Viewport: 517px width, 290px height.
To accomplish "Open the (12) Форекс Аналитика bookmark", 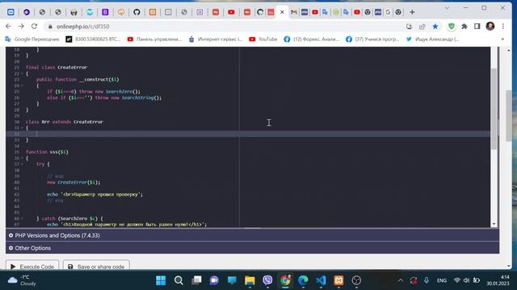I will tap(312, 39).
